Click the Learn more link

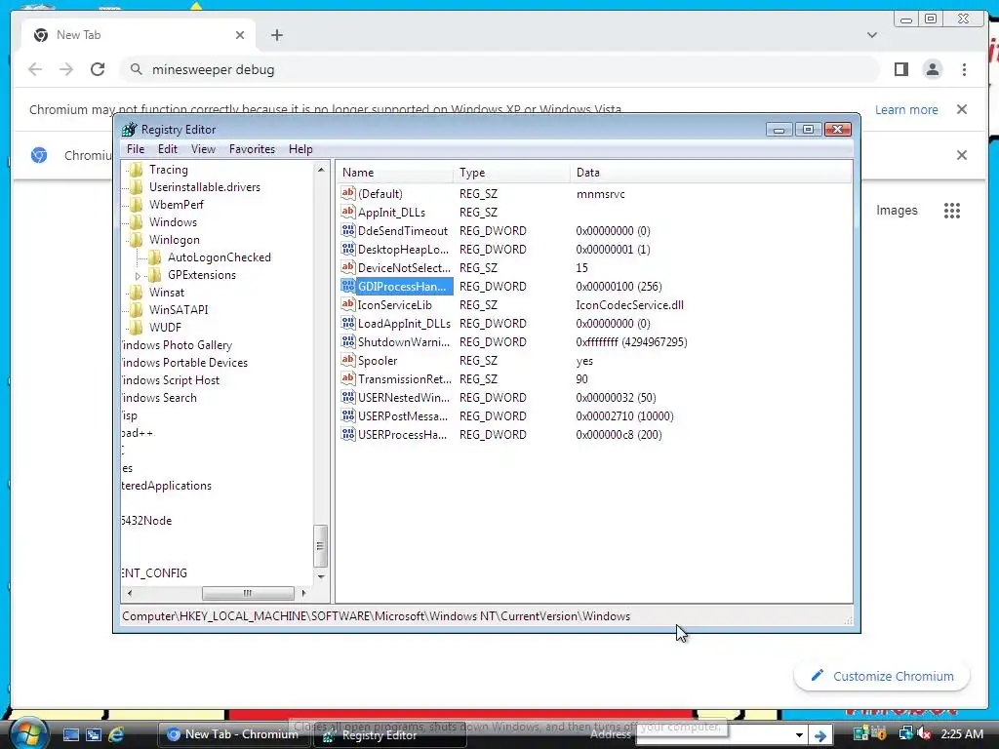pyautogui.click(x=906, y=109)
